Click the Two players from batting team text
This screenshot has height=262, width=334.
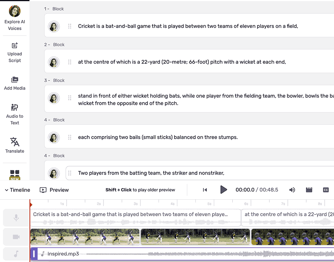(x=151, y=173)
